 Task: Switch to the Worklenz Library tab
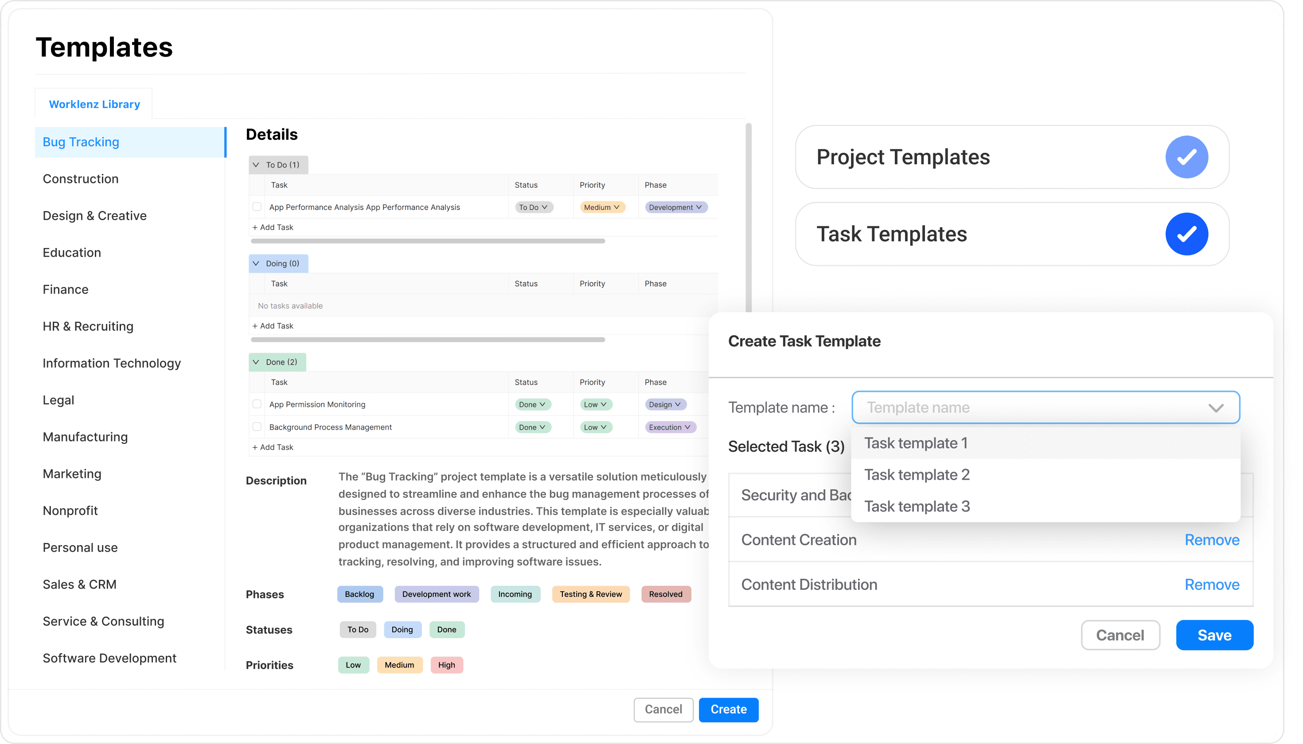point(94,104)
